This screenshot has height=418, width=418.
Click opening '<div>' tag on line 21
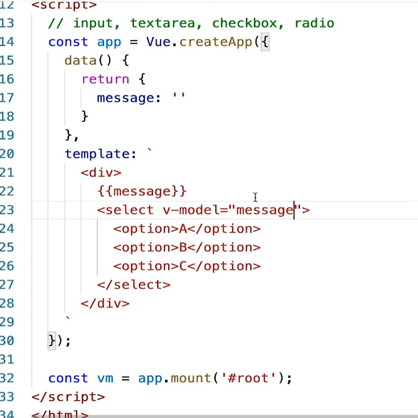(101, 172)
